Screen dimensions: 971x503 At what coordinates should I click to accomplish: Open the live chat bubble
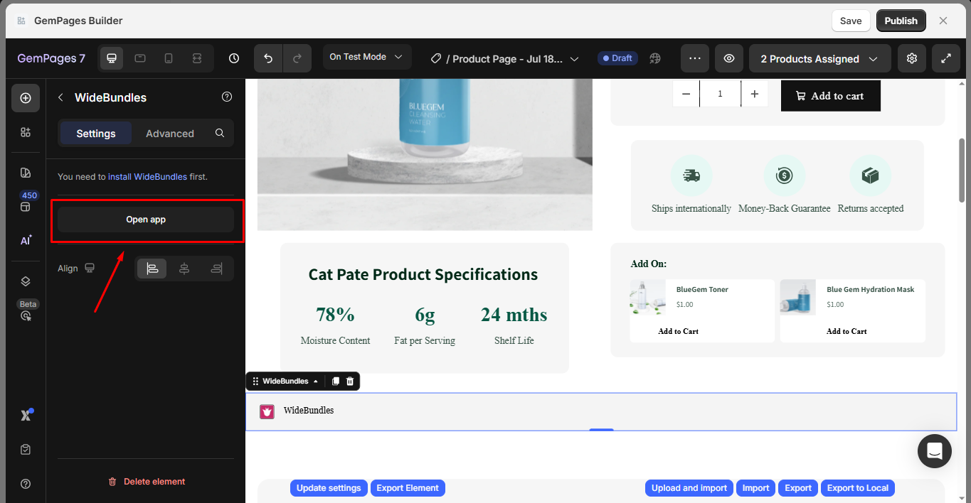[934, 451]
